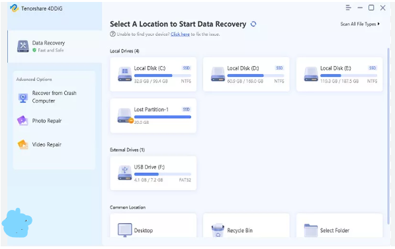
Task: Click the green shield Fast and Safe icon
Action: 34,50
